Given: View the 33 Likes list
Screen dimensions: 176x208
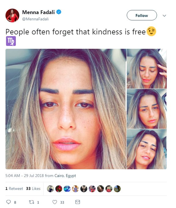Looking at the screenshot, I should 33,188.
